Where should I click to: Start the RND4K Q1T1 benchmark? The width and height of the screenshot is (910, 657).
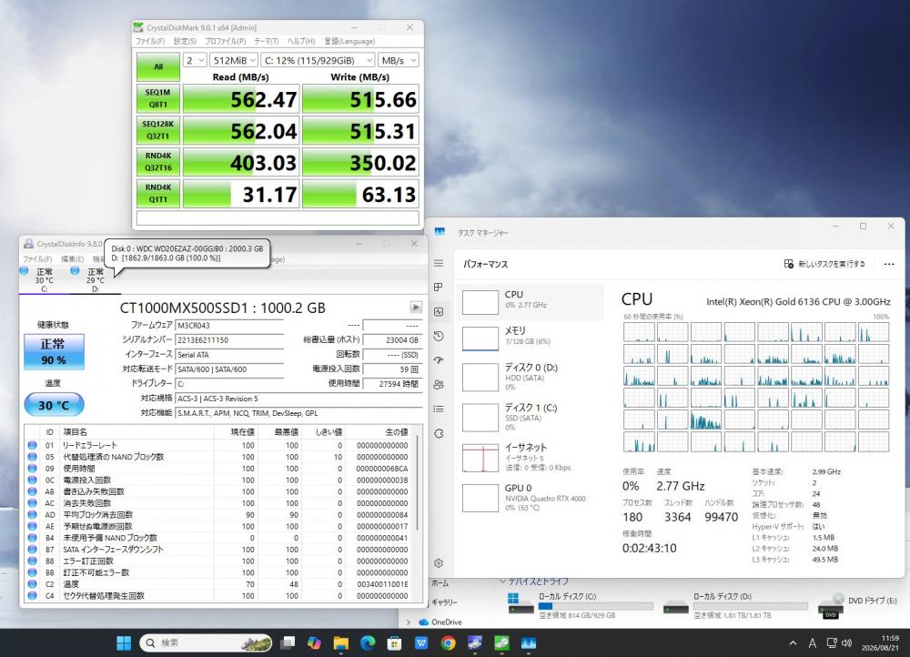pyautogui.click(x=157, y=193)
